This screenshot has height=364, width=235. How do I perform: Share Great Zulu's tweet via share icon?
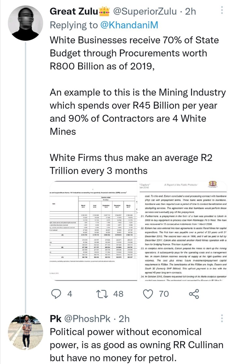coord(194,294)
